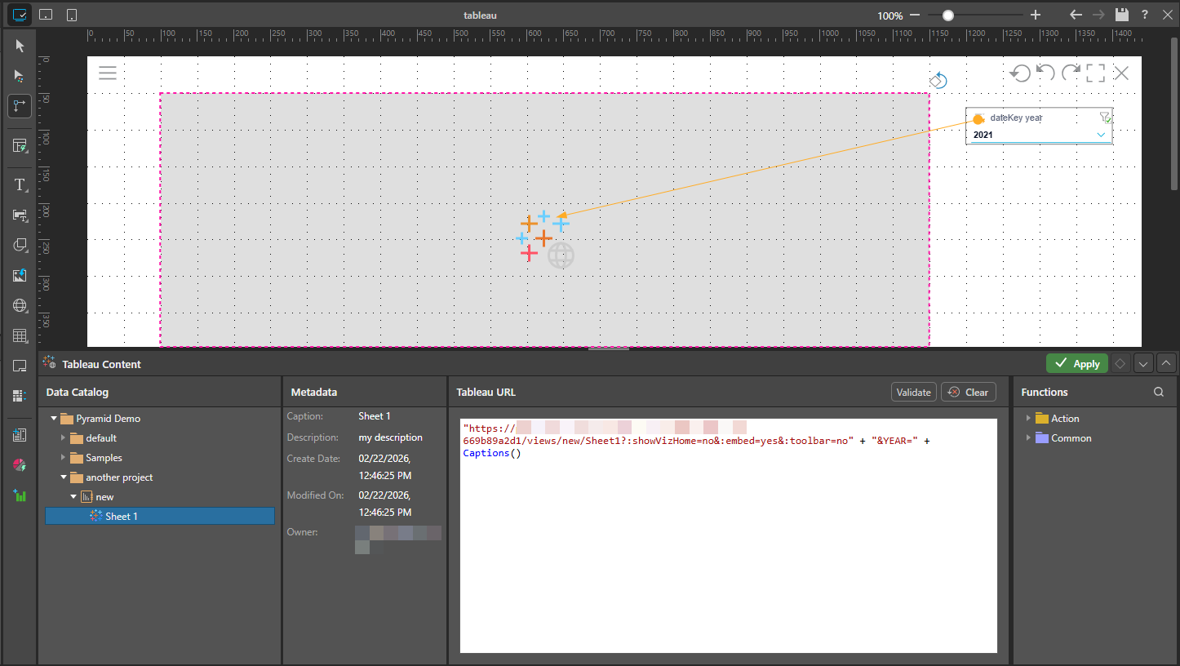
Task: Switch to desktop layout view
Action: tap(20, 15)
